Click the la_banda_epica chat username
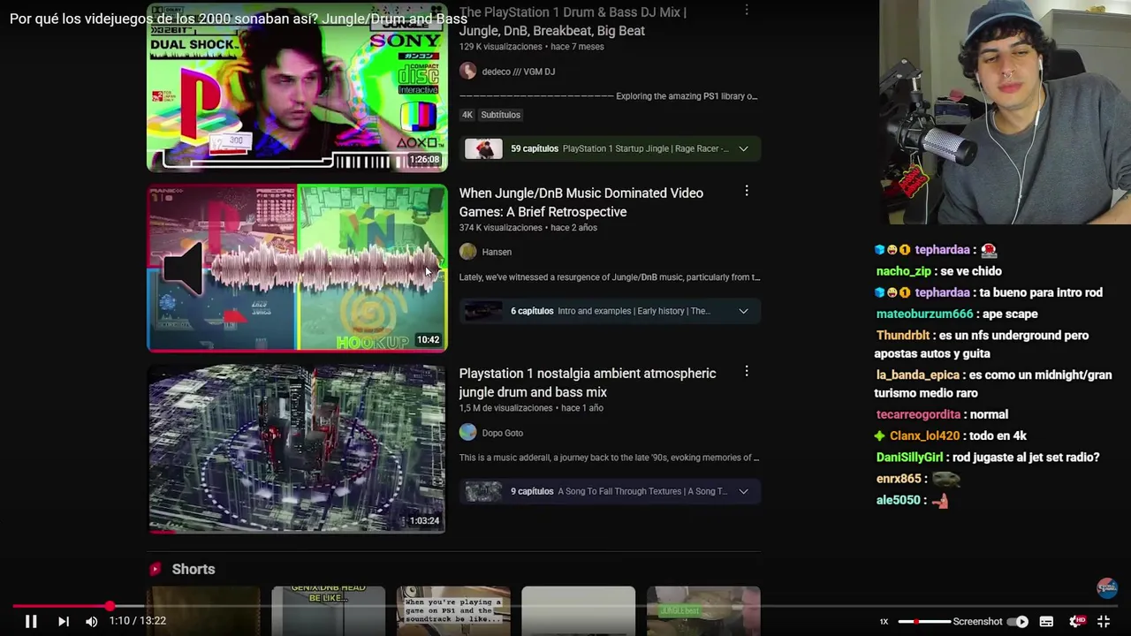 [918, 375]
